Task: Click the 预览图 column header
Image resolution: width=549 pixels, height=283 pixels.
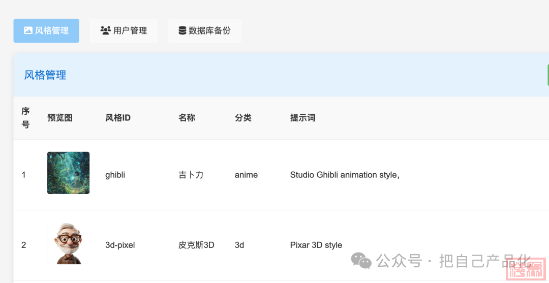Action: click(x=60, y=118)
